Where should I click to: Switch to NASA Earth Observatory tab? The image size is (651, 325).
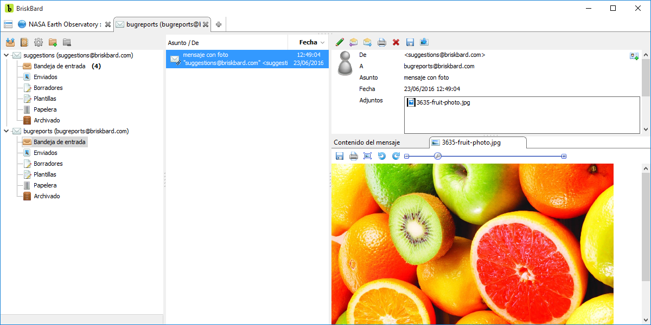click(60, 24)
